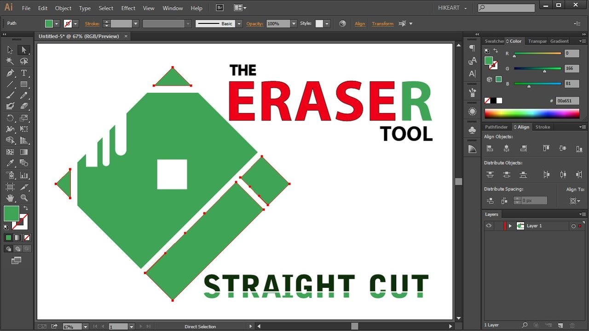Screen dimensions: 589x331
Task: Enable Draw Behind mode
Action: 17,249
